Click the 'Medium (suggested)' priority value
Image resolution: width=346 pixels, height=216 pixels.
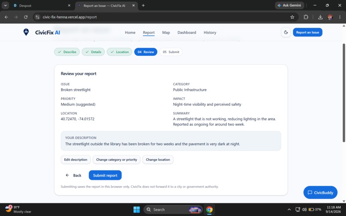coord(78,104)
